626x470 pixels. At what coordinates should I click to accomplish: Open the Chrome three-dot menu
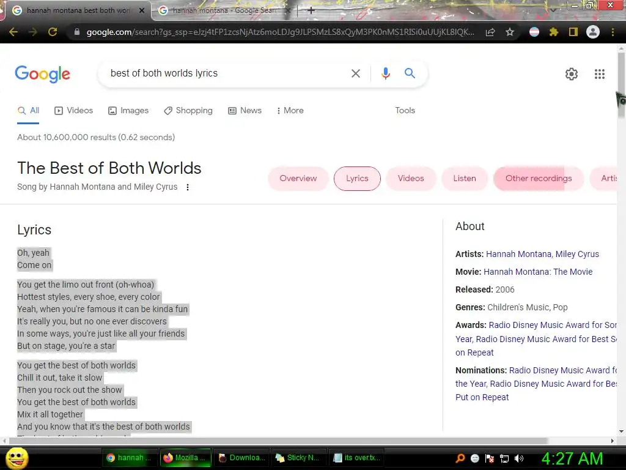coord(613,32)
